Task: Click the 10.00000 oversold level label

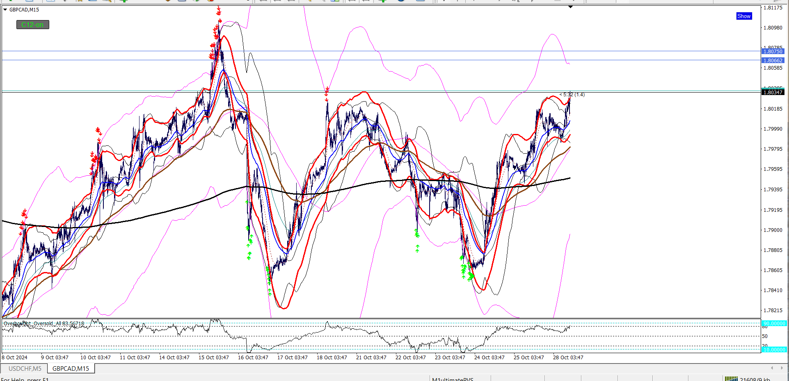Action: click(x=774, y=349)
